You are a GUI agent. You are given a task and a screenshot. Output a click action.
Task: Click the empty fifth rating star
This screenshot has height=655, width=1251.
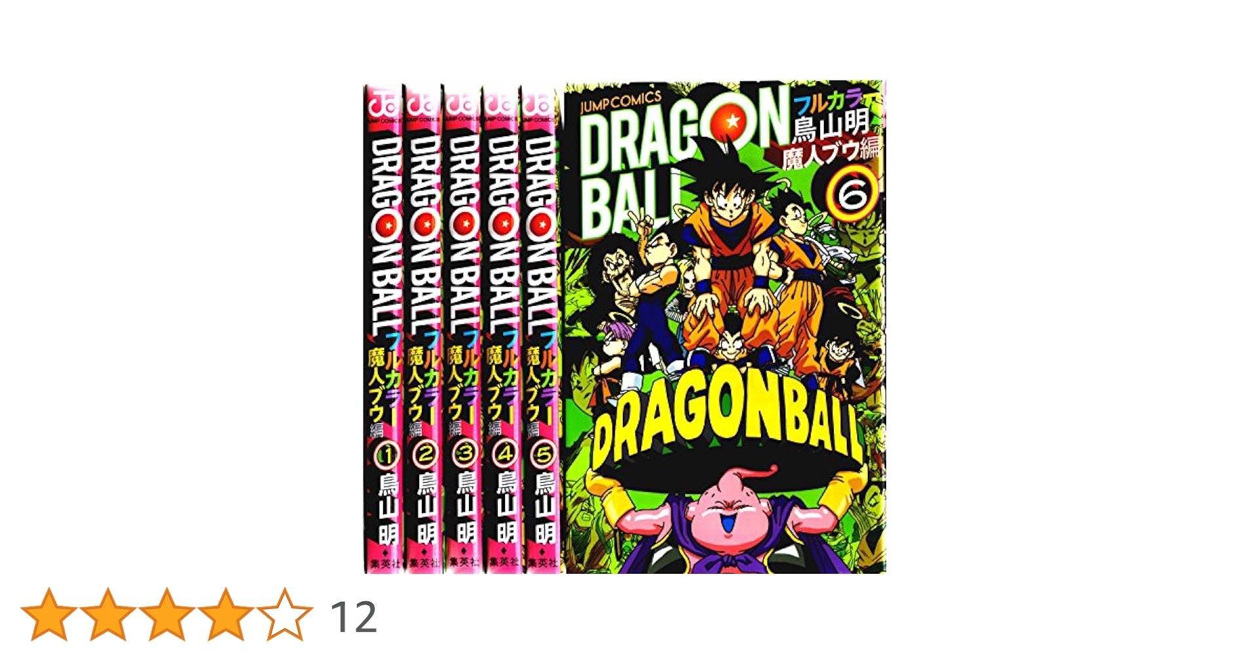[285, 614]
